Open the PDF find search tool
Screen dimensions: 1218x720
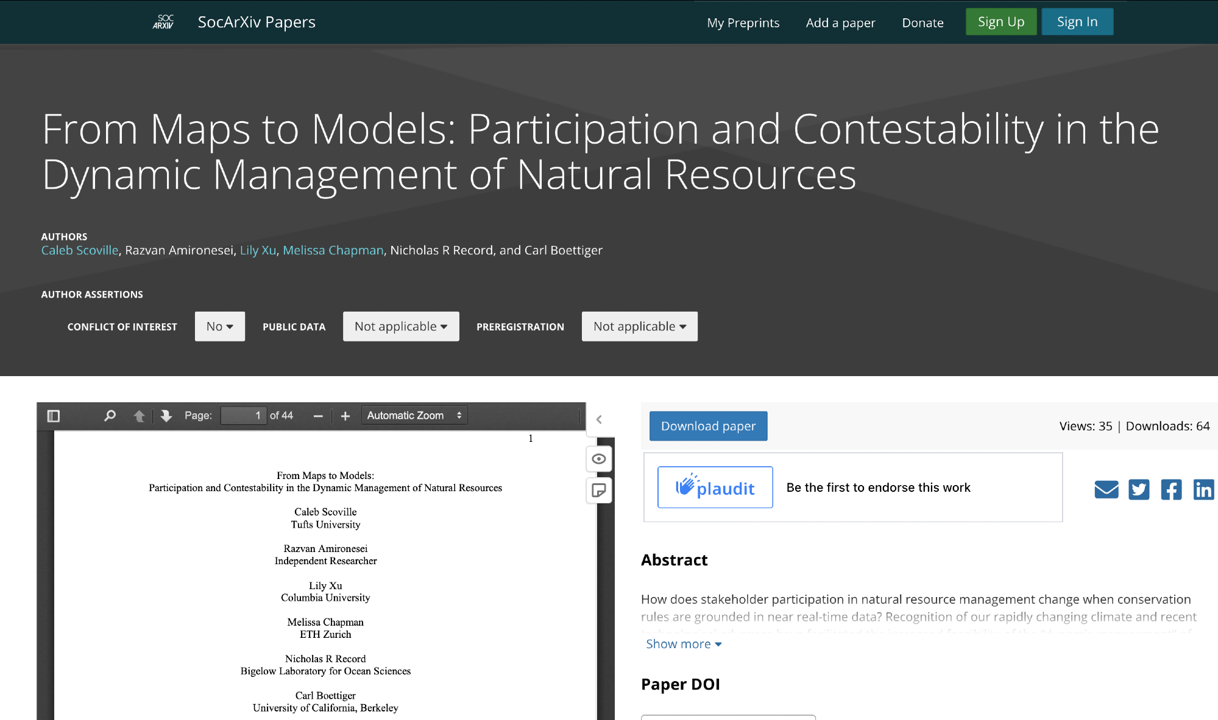[110, 416]
